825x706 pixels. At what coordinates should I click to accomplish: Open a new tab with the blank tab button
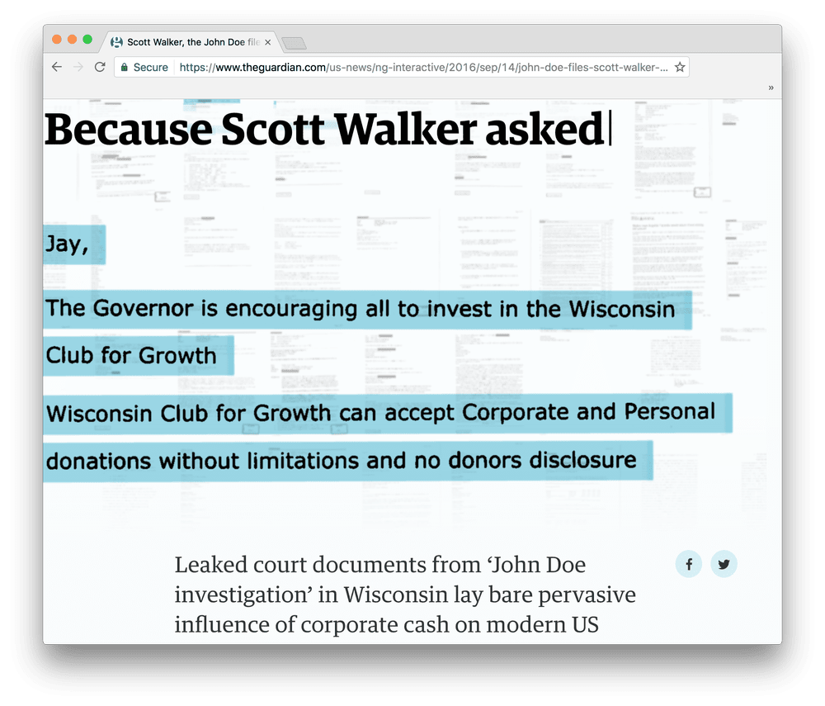click(x=294, y=43)
